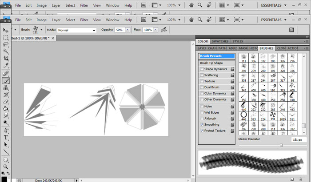Click the Rotate View icon in front window

209,20
